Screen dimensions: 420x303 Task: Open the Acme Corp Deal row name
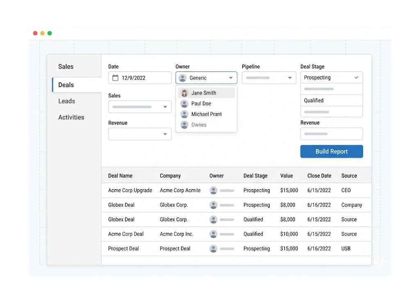pyautogui.click(x=126, y=234)
